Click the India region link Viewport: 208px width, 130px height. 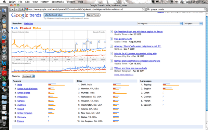(x=19, y=84)
